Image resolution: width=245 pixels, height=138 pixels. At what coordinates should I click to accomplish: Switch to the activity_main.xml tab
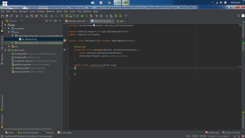[x=77, y=21]
